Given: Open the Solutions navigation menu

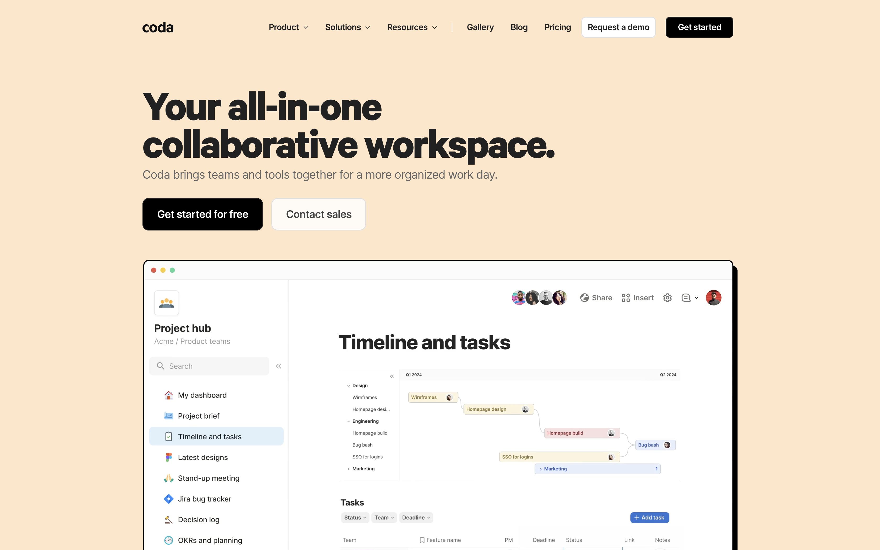Looking at the screenshot, I should point(347,27).
